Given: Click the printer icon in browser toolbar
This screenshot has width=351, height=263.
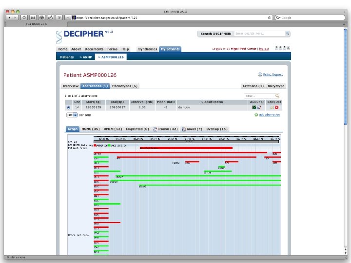Looking at the screenshot, I should [x=41, y=18].
